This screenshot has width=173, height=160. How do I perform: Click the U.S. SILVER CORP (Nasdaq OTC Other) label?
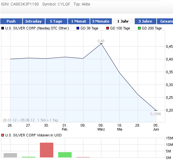pyautogui.click(x=37, y=28)
